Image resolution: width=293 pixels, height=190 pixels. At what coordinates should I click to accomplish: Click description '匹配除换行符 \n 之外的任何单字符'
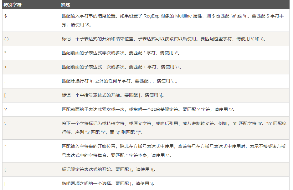(175, 81)
